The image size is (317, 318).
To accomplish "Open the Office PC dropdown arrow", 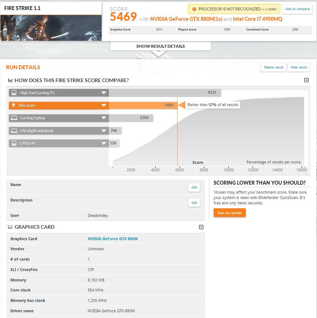I will (104, 143).
